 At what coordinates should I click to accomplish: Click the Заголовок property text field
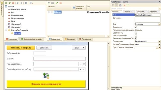148,19
